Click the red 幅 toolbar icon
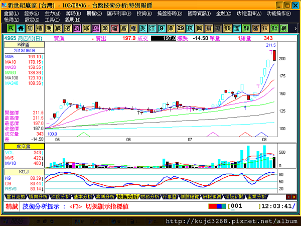 [114, 29]
